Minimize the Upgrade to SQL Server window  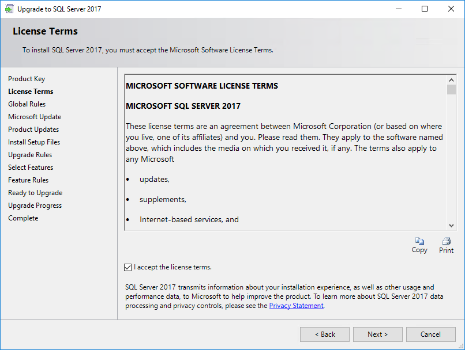tap(399, 9)
